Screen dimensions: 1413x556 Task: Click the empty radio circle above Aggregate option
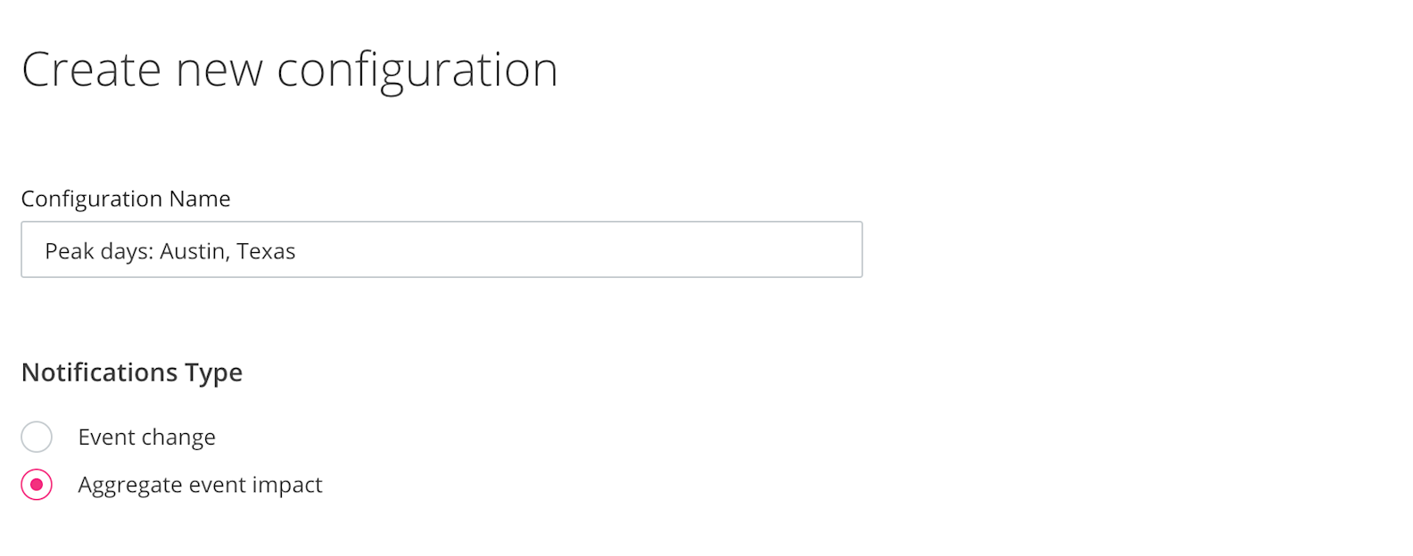click(36, 437)
